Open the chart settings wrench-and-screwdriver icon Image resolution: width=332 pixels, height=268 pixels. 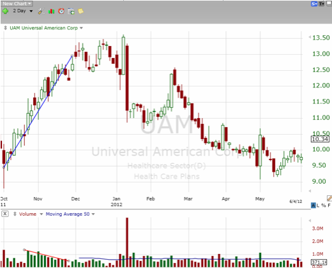(x=41, y=11)
